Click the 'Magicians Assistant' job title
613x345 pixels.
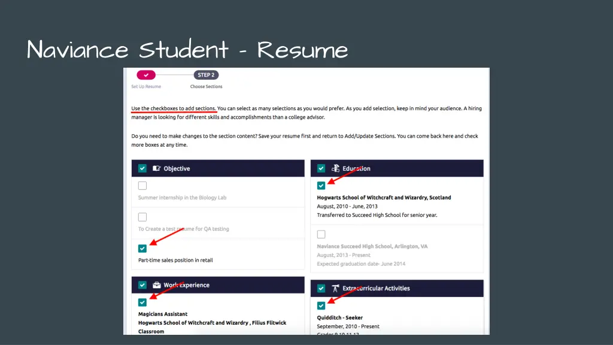coord(163,314)
